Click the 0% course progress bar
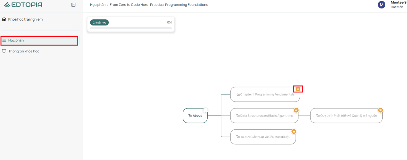 [131, 28]
